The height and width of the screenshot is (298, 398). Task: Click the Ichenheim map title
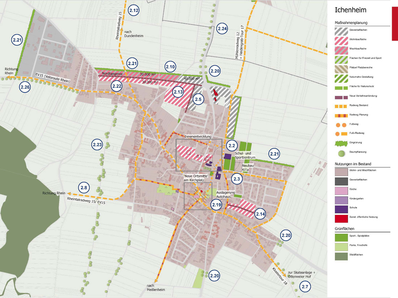pos(351,10)
